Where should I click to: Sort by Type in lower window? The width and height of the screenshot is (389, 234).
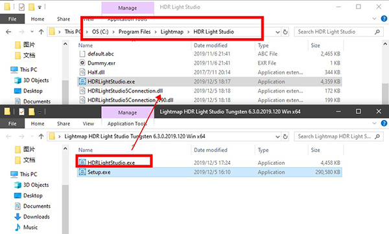pyautogui.click(x=263, y=150)
